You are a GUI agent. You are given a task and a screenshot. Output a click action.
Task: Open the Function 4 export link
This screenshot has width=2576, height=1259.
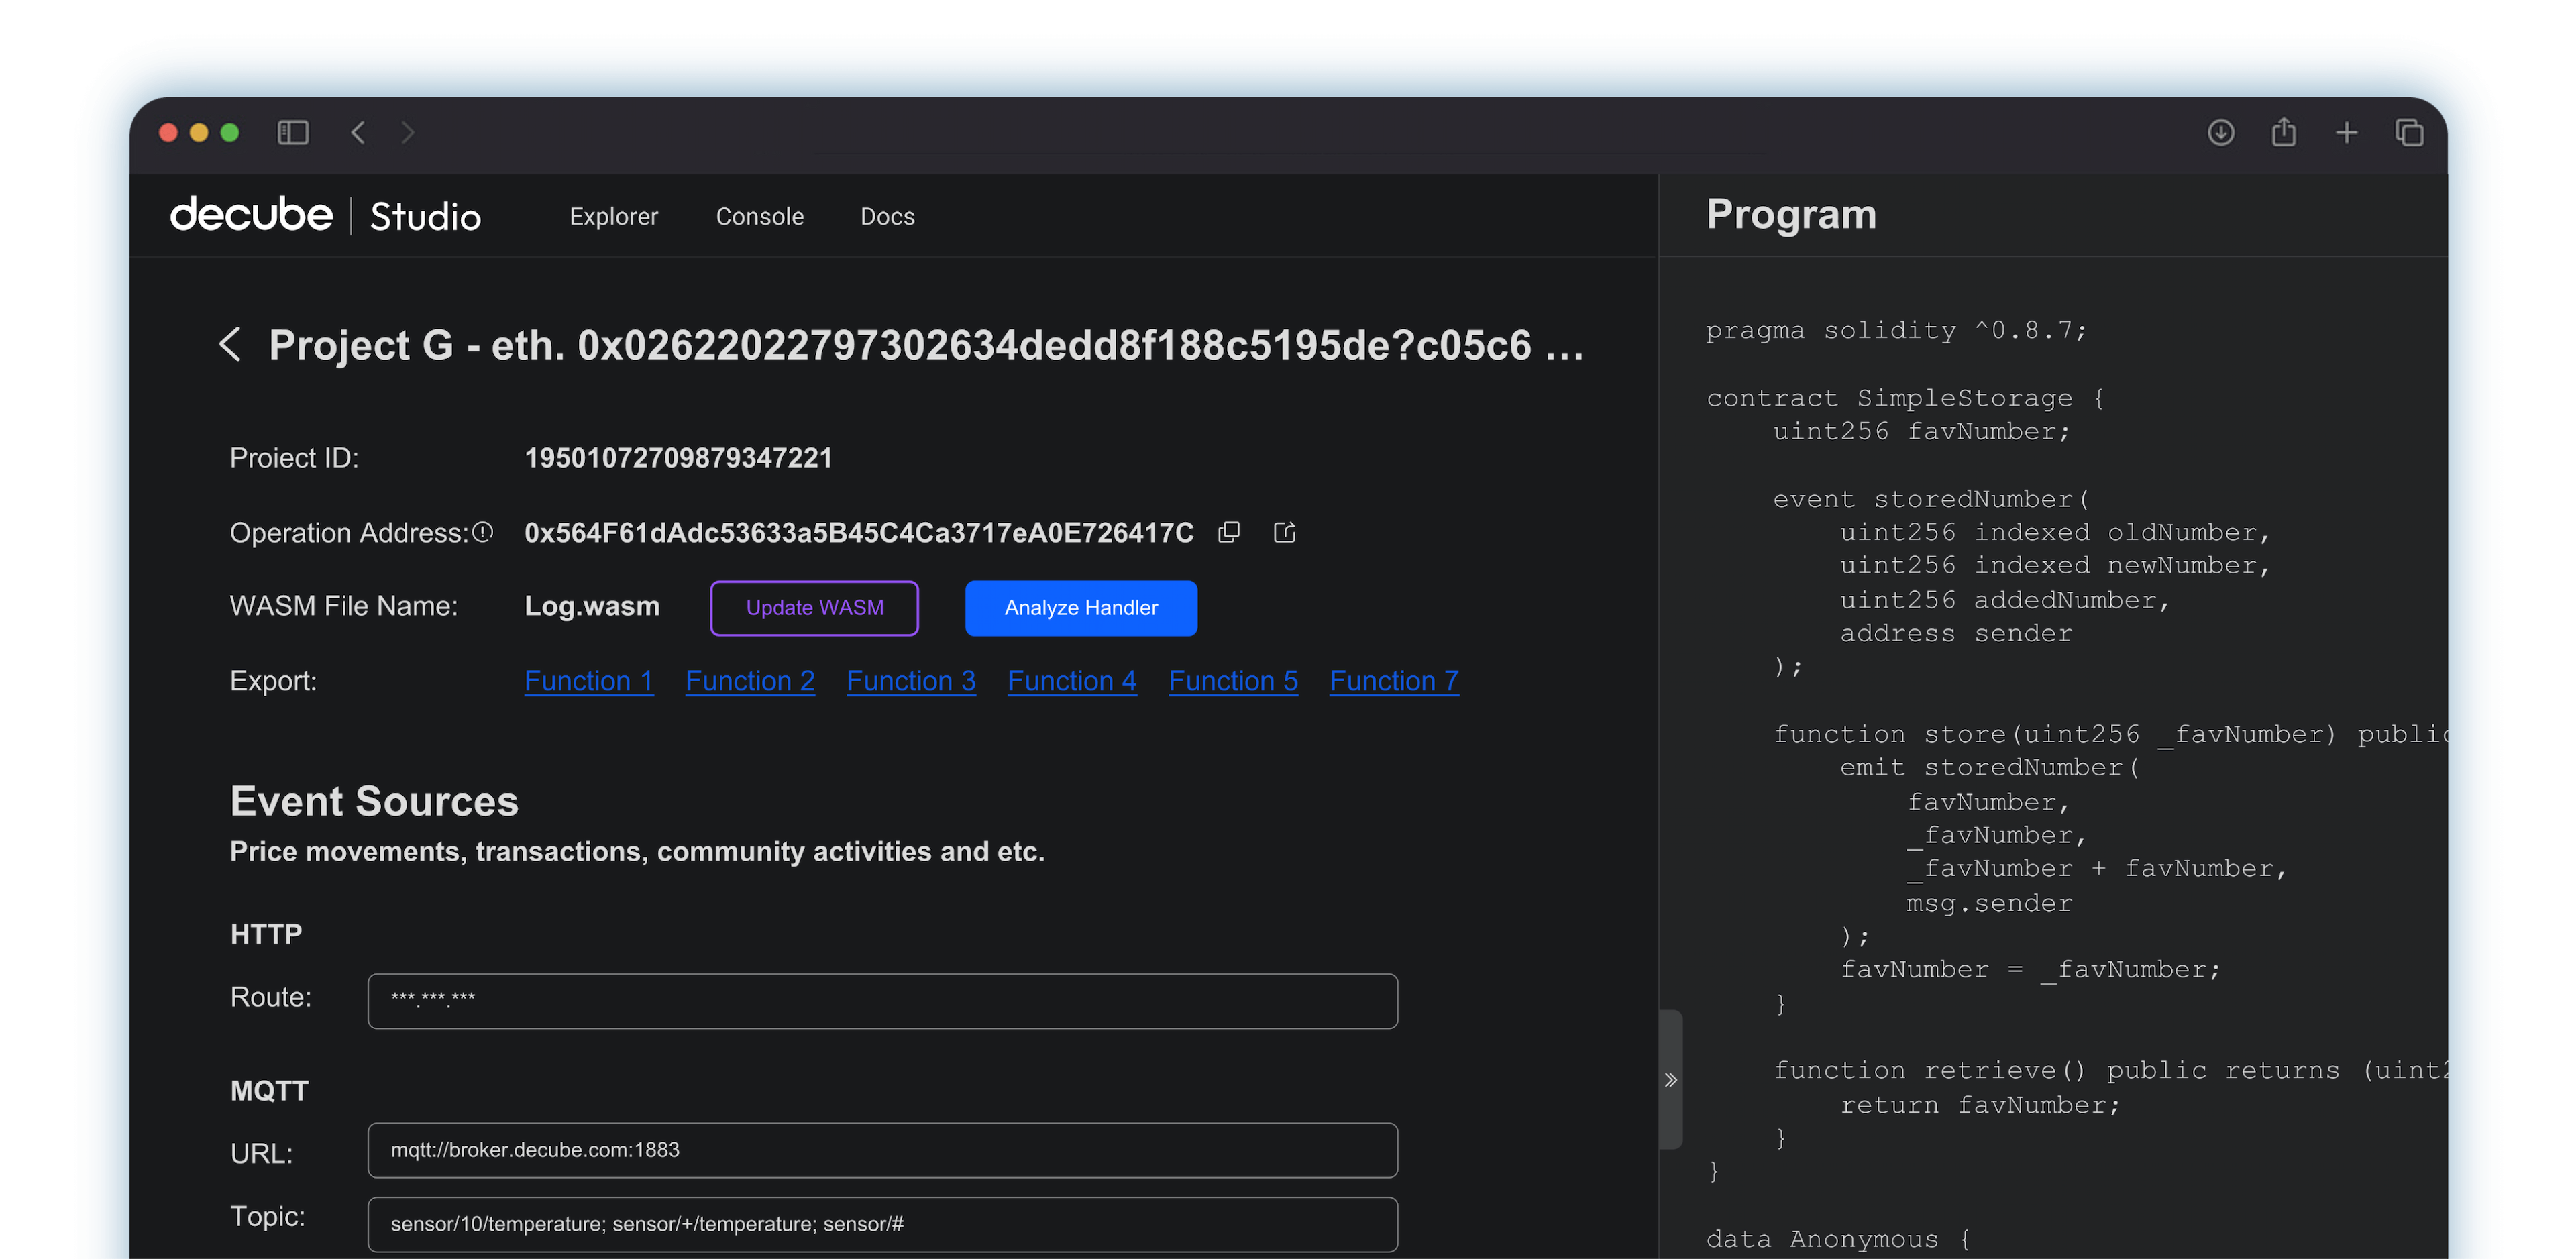point(1072,681)
